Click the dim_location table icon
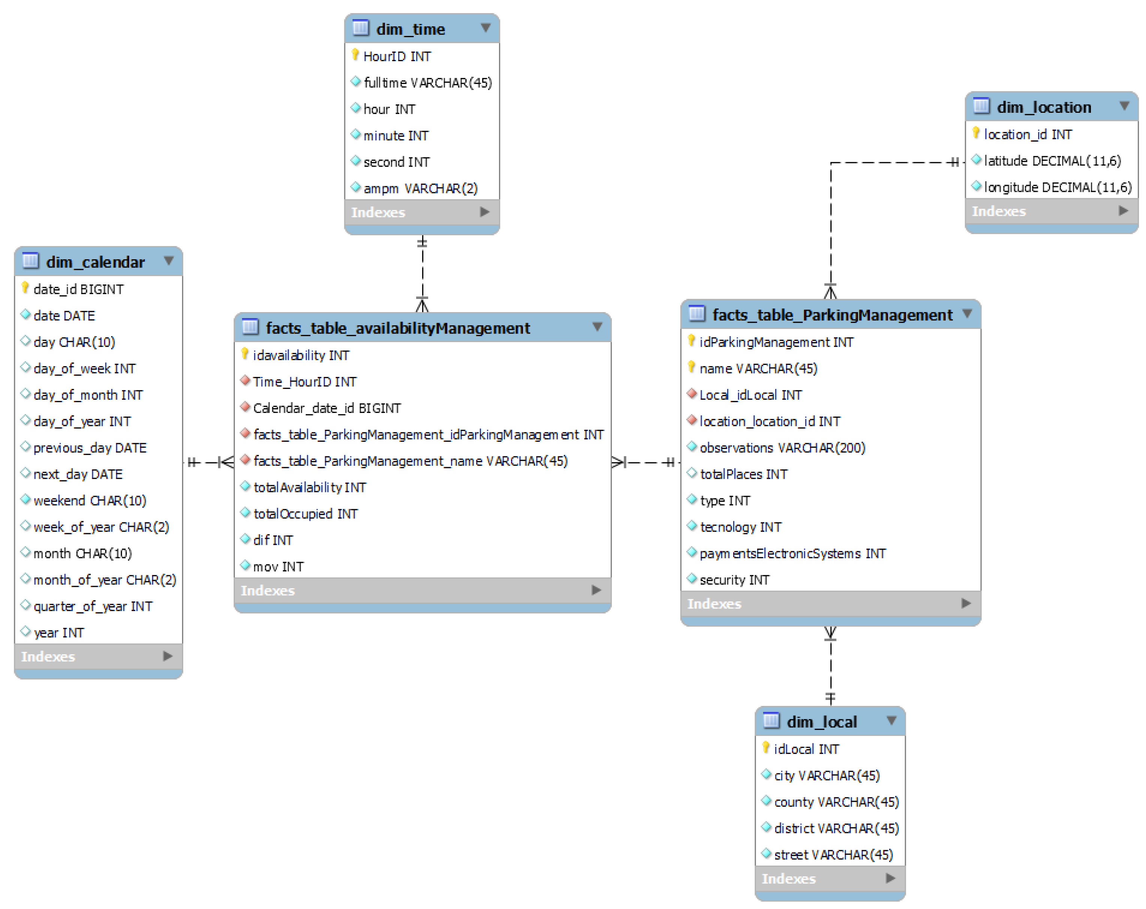 981,106
